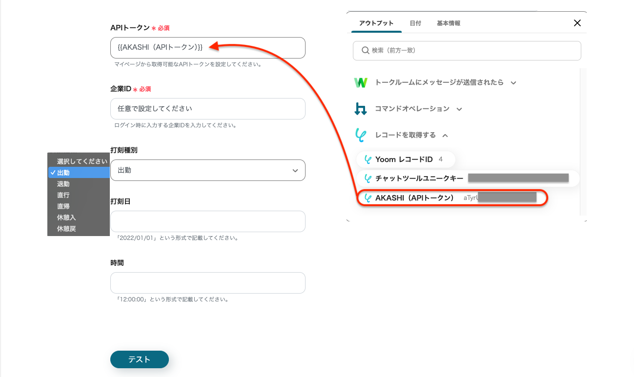Click the 企業ID input field
Screen dimensions: 634x377
point(208,109)
